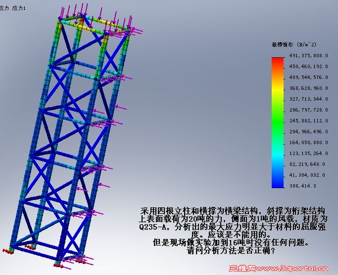338x275 pixels.
Task: Select legend value 286,797,728.0
Action: coord(308,110)
